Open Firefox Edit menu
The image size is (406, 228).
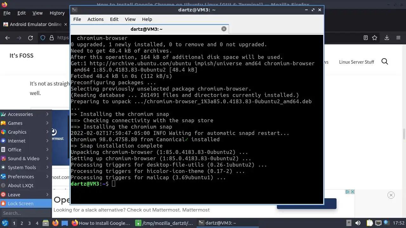pos(22,13)
